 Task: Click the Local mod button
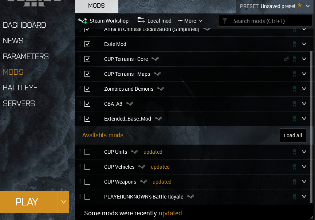click(x=154, y=20)
